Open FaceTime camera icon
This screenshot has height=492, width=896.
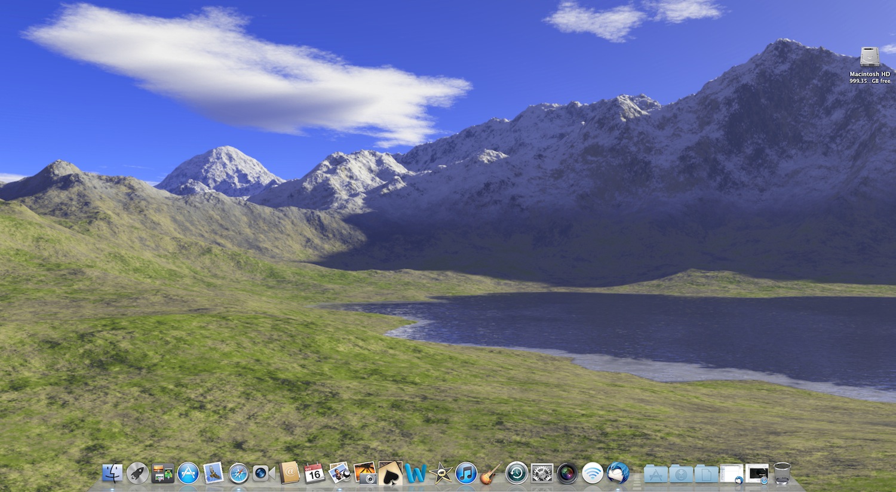(x=263, y=473)
